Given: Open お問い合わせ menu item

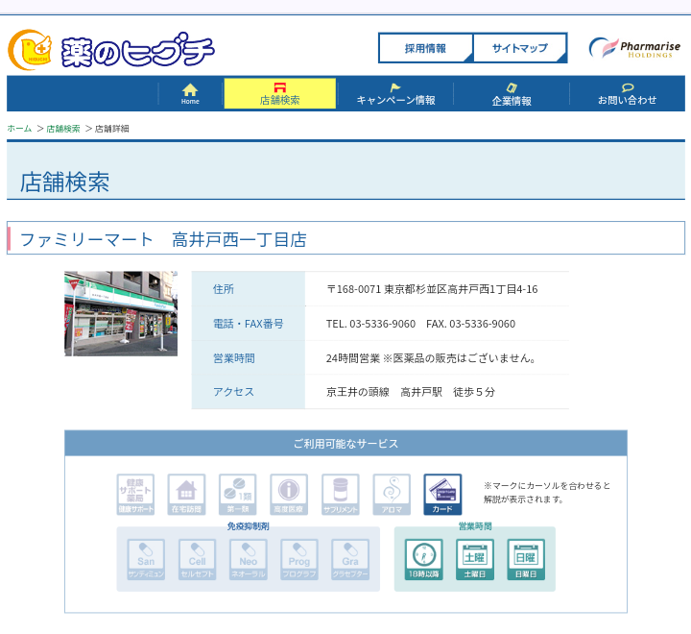Looking at the screenshot, I should (627, 94).
